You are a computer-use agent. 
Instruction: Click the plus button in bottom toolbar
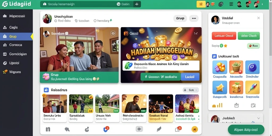pyautogui.click(x=139, y=129)
